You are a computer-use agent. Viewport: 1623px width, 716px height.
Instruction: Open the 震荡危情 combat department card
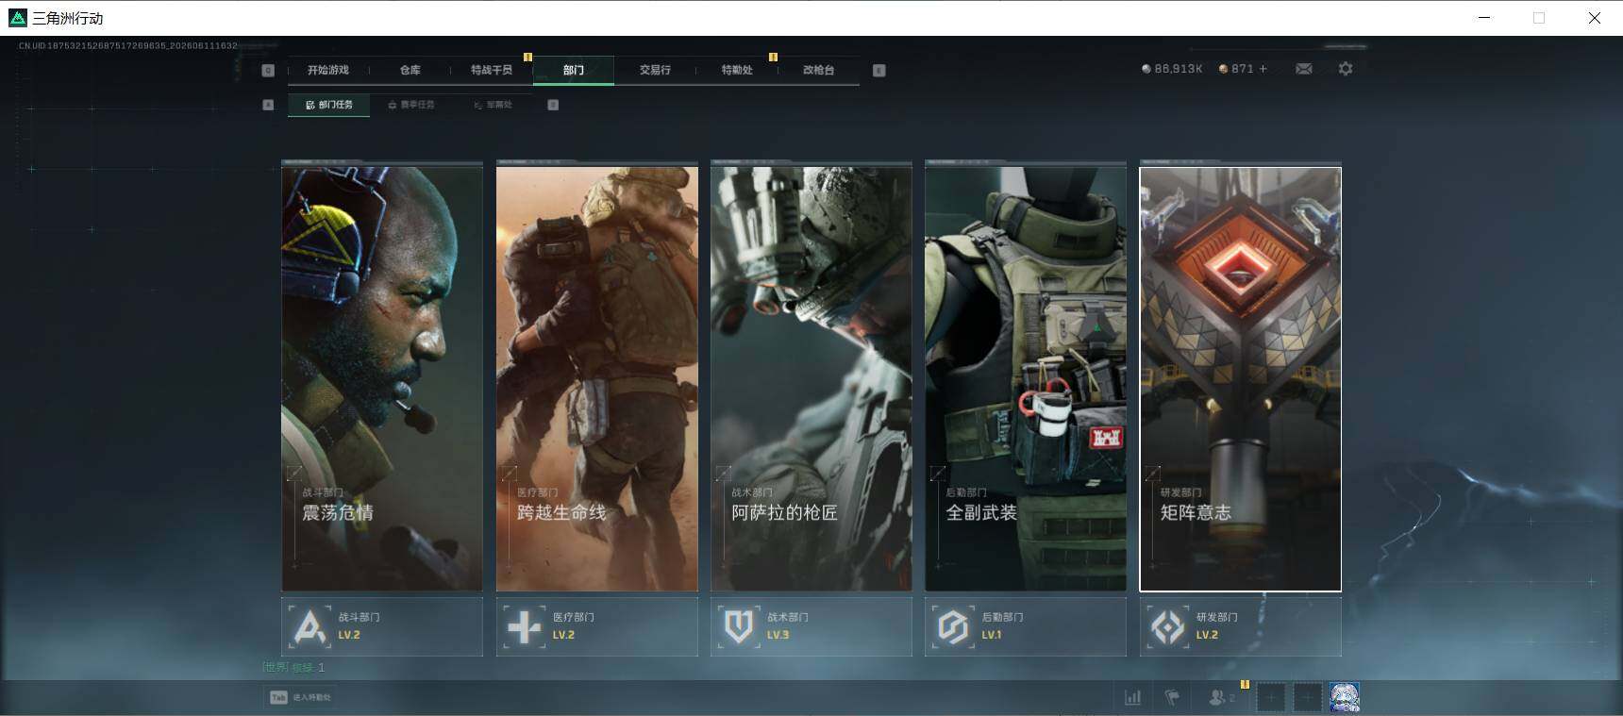382,378
